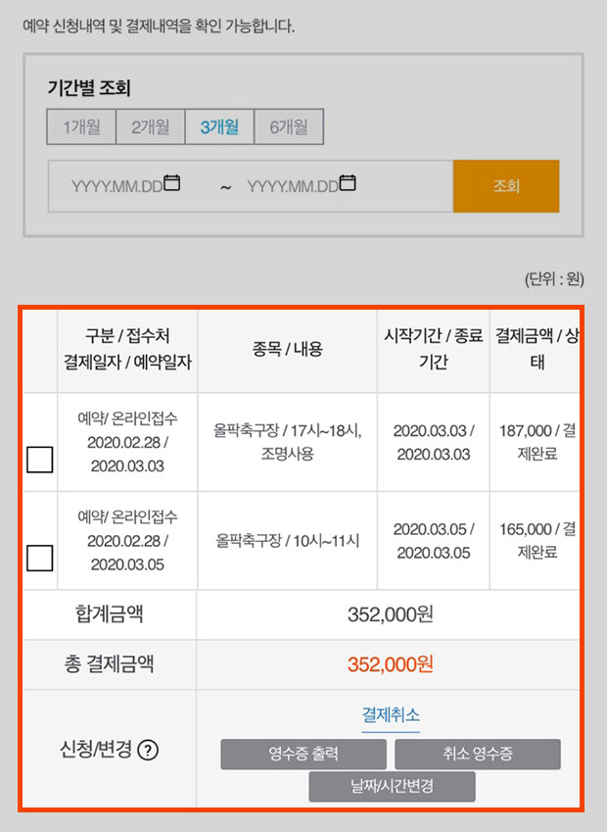The height and width of the screenshot is (832, 607).
Task: Focus the start date YYYY.MM.DD field
Action: point(117,186)
